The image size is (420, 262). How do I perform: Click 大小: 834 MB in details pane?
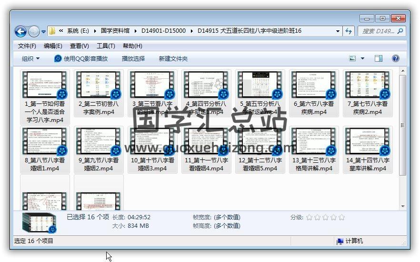point(130,226)
